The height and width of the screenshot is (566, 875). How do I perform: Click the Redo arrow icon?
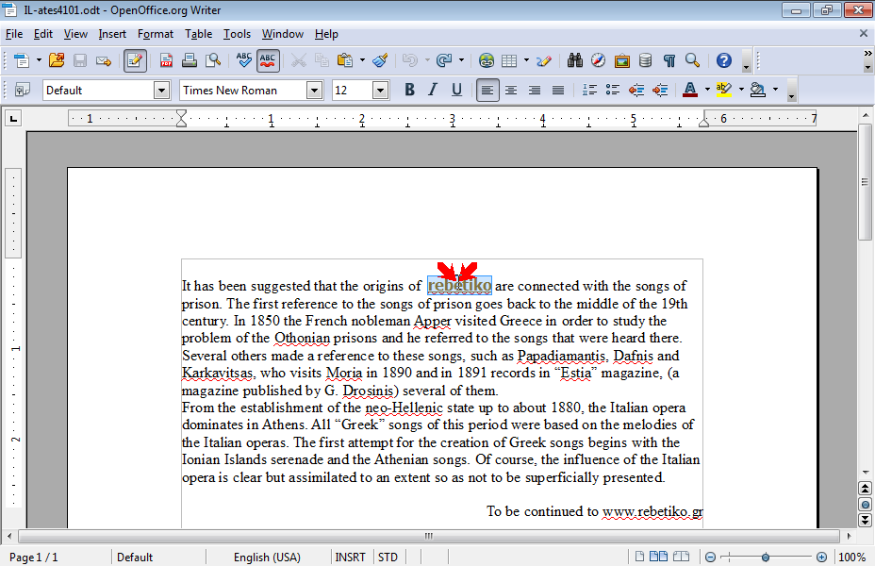pos(444,60)
